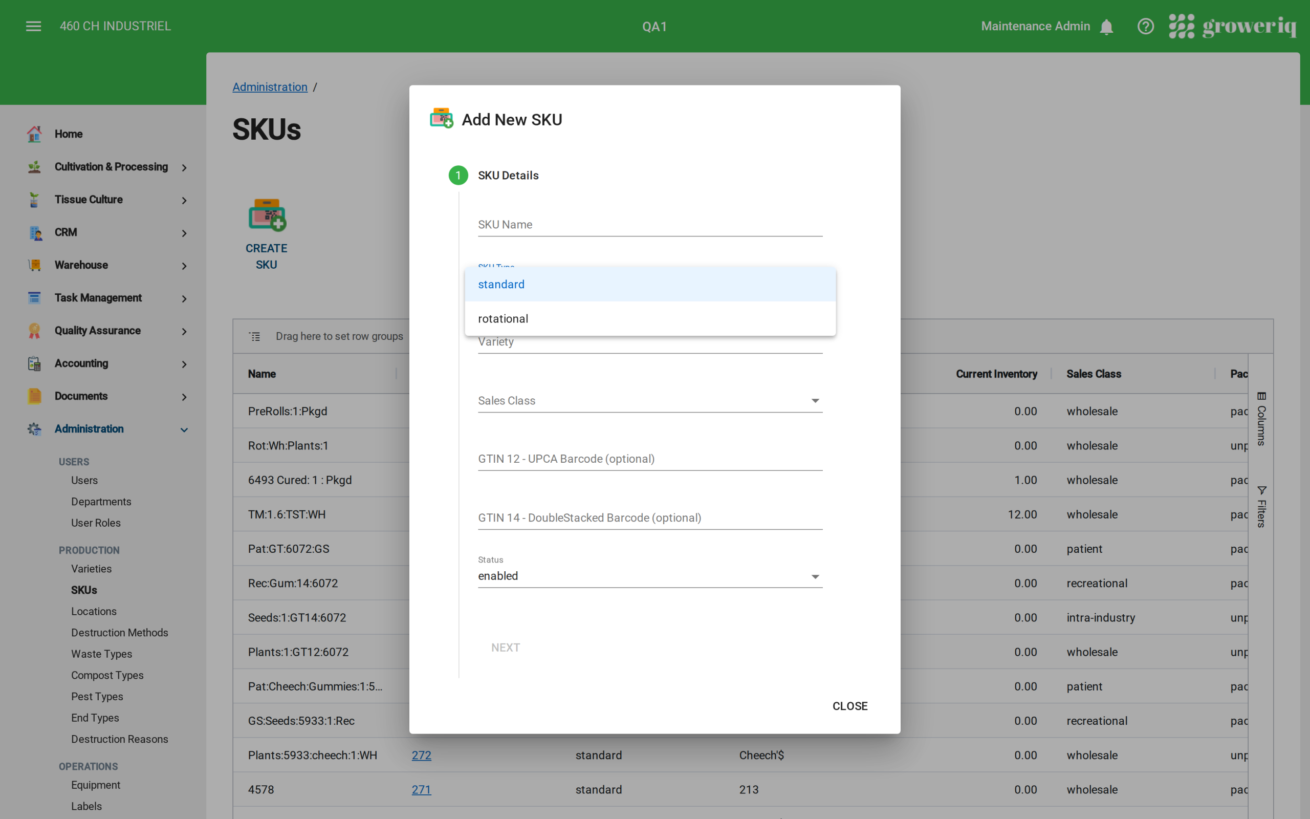Click the Quality Assurance ribbon icon
This screenshot has height=819, width=1310.
coord(34,331)
